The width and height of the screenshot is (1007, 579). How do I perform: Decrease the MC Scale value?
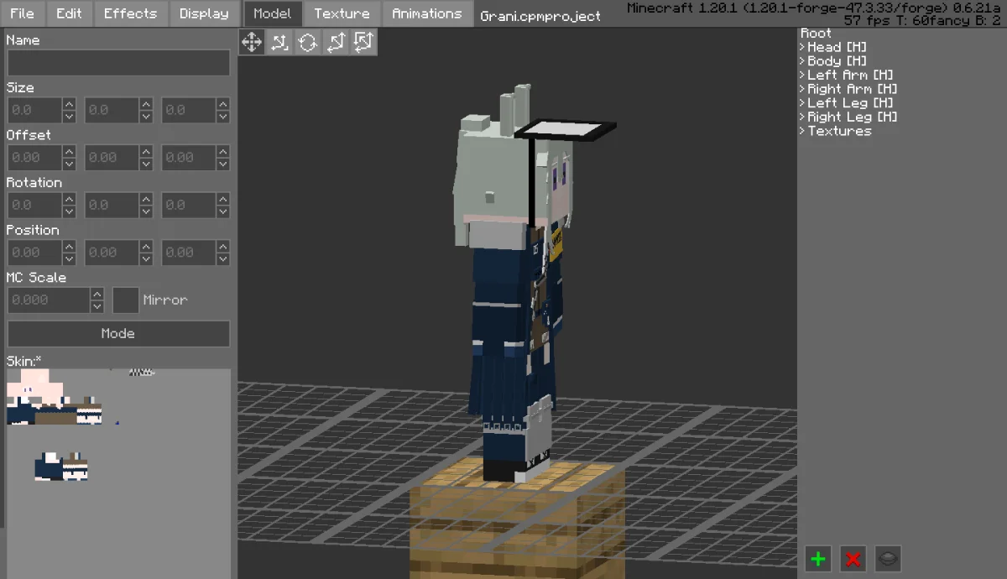pos(97,306)
